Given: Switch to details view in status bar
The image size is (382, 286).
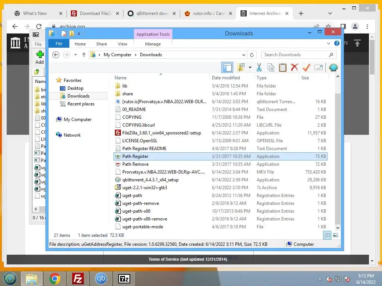Looking at the screenshot, I should pos(327,235).
